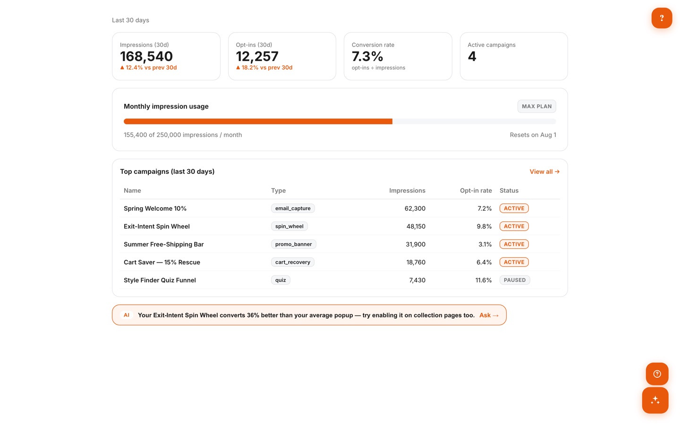Click the promo_banner type tag
Image resolution: width=680 pixels, height=425 pixels.
pos(293,244)
